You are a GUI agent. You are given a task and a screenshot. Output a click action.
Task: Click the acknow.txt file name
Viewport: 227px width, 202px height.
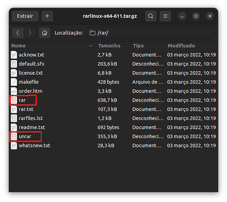click(x=31, y=55)
